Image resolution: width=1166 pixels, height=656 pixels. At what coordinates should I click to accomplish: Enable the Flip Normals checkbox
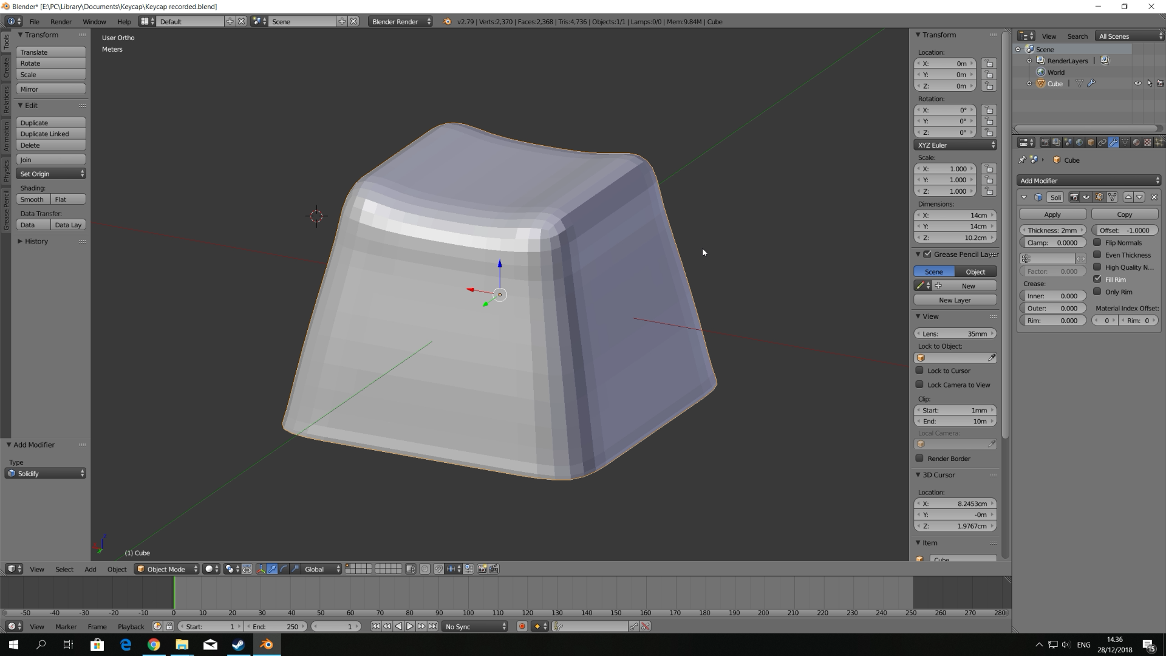pyautogui.click(x=1097, y=242)
